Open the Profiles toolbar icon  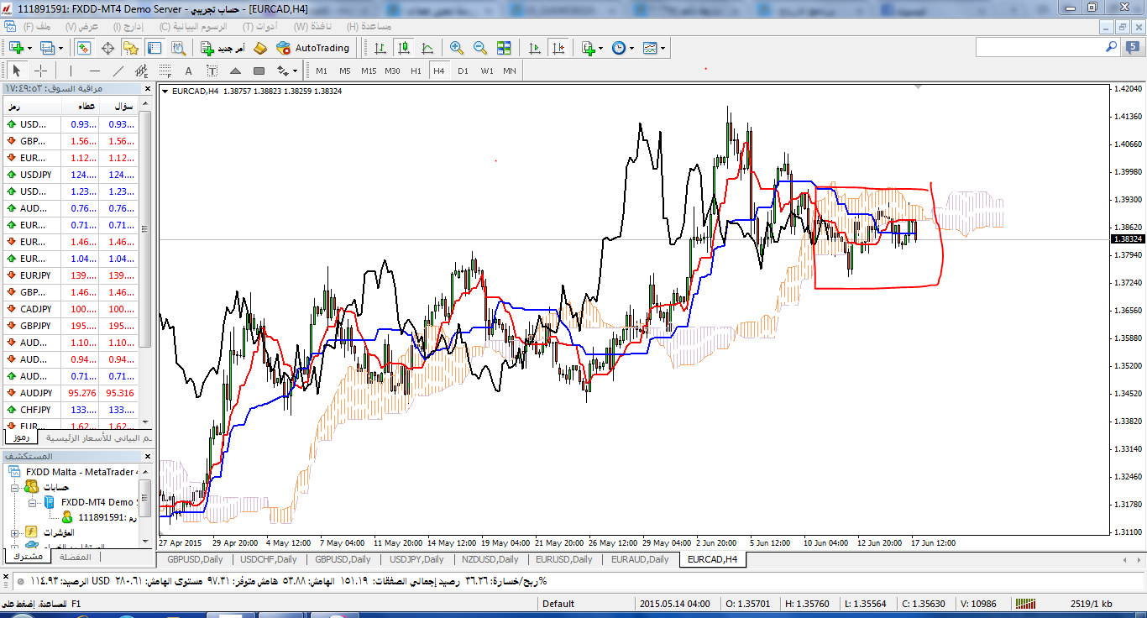(47, 48)
